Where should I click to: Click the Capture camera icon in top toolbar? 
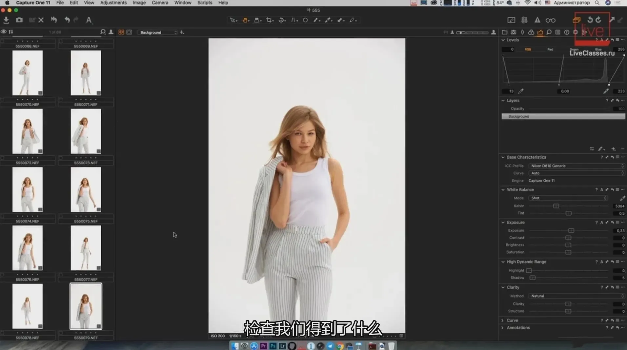click(19, 20)
